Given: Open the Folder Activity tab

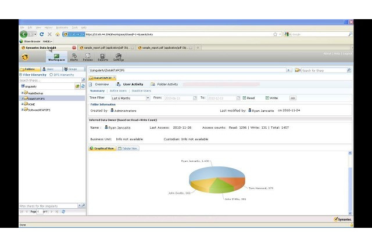Looking at the screenshot, I should click(x=164, y=84).
